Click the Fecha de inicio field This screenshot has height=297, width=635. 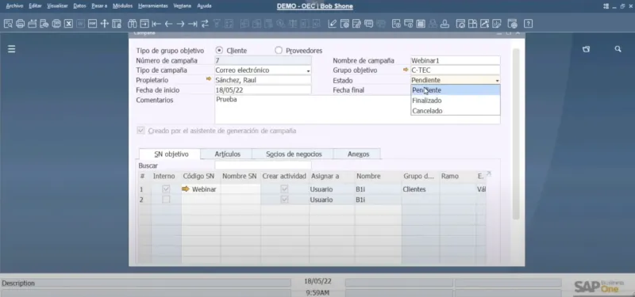coord(263,90)
